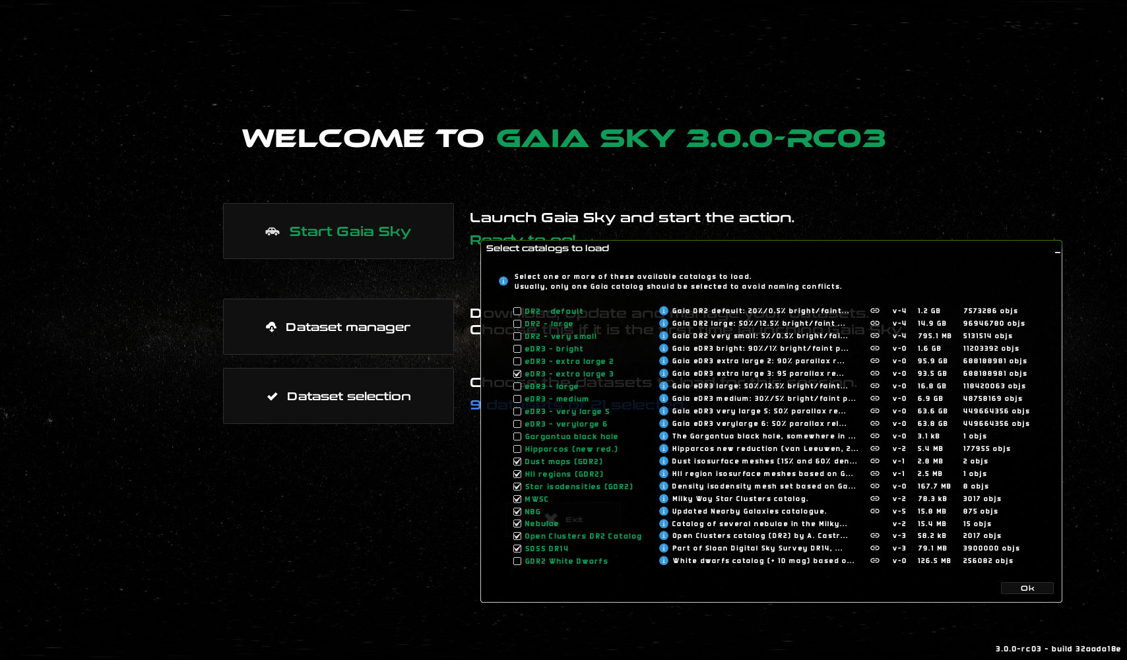Open link icon for NBG catalog

pyautogui.click(x=875, y=511)
